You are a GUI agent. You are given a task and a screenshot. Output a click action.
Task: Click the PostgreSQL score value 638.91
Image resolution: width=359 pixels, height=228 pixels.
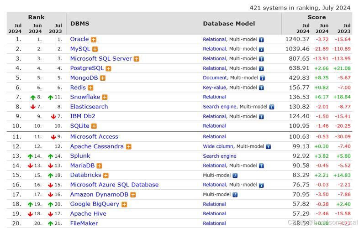[x=299, y=68]
